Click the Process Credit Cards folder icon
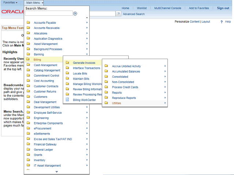The image size is (234, 175). tap(106, 87)
